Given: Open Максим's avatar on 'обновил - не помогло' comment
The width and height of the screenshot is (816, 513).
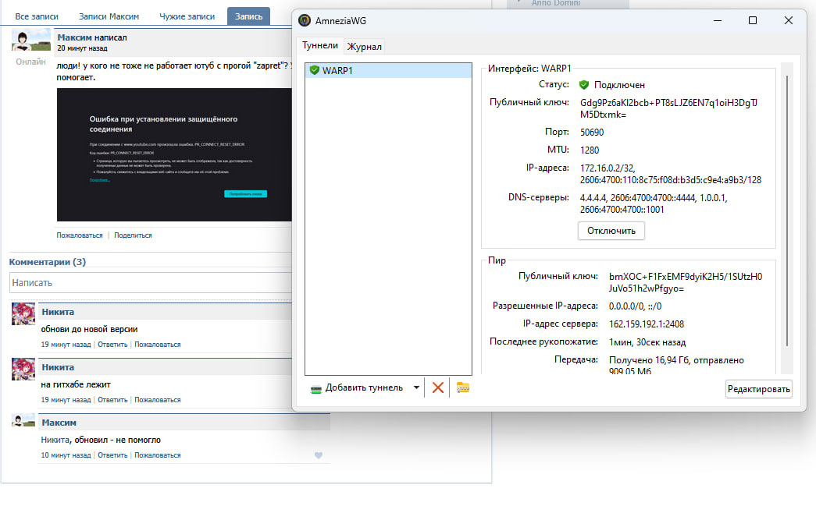Looking at the screenshot, I should (23, 420).
